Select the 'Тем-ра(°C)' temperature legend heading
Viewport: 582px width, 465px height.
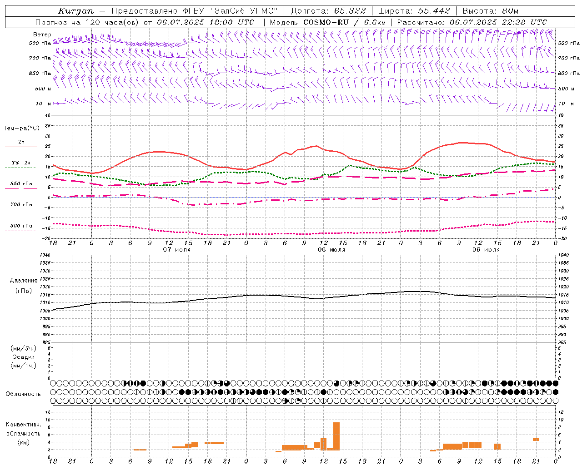21,129
